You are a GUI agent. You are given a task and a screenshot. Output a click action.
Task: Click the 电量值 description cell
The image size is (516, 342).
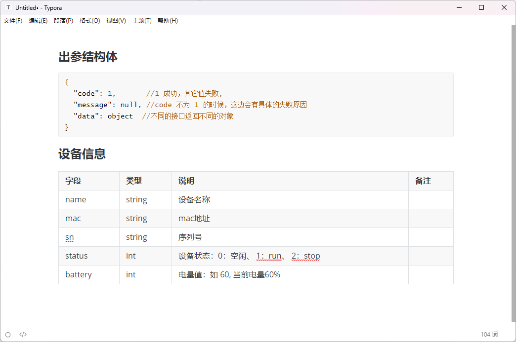click(x=290, y=274)
